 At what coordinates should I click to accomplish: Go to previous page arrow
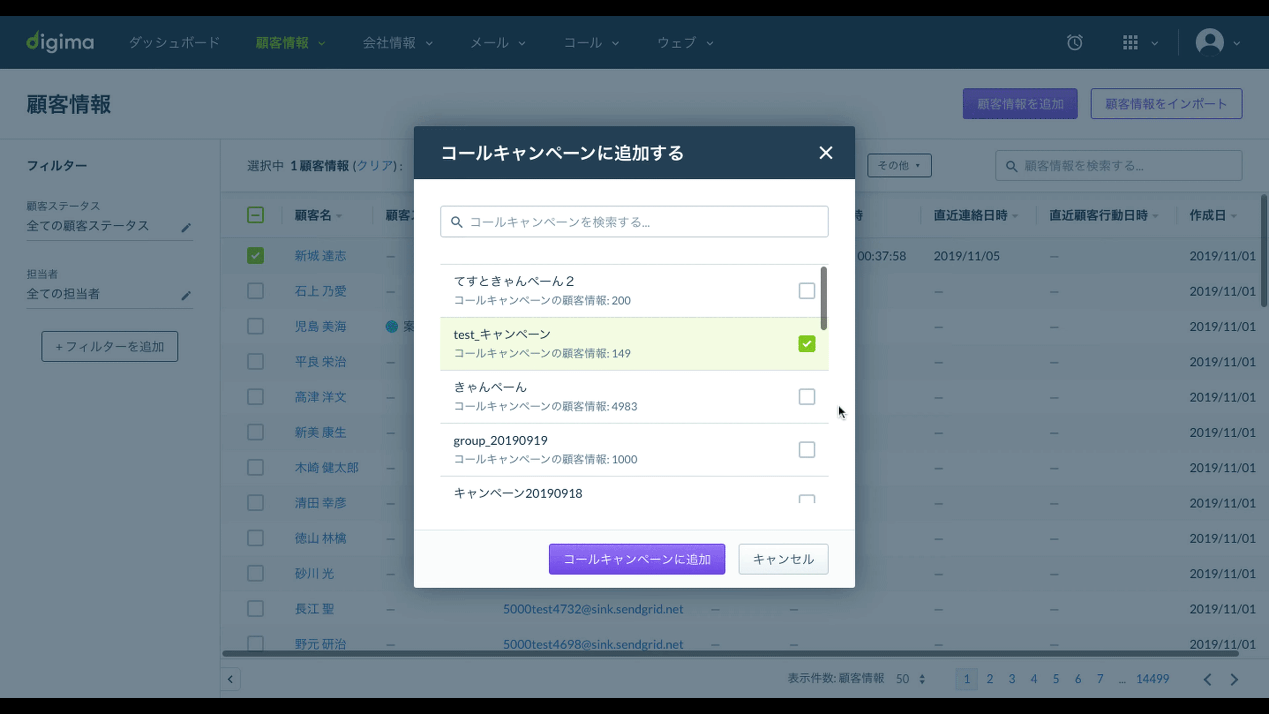[x=1208, y=680]
